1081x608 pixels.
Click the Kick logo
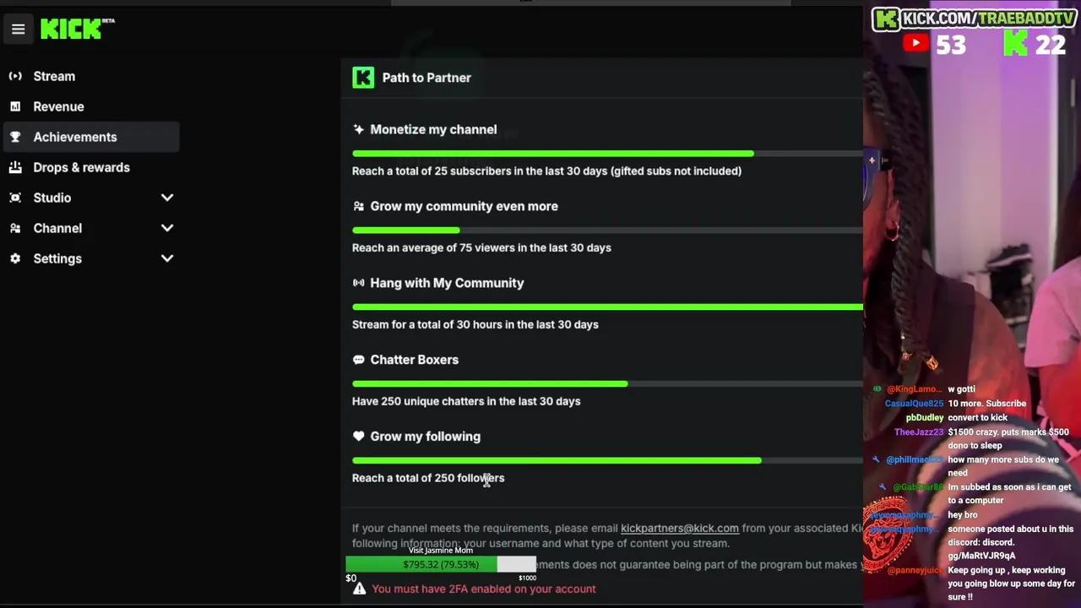click(x=72, y=30)
